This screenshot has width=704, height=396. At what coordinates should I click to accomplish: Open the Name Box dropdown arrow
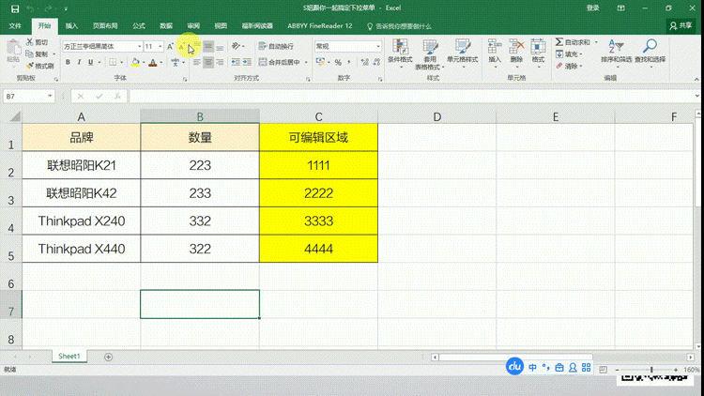click(50, 96)
